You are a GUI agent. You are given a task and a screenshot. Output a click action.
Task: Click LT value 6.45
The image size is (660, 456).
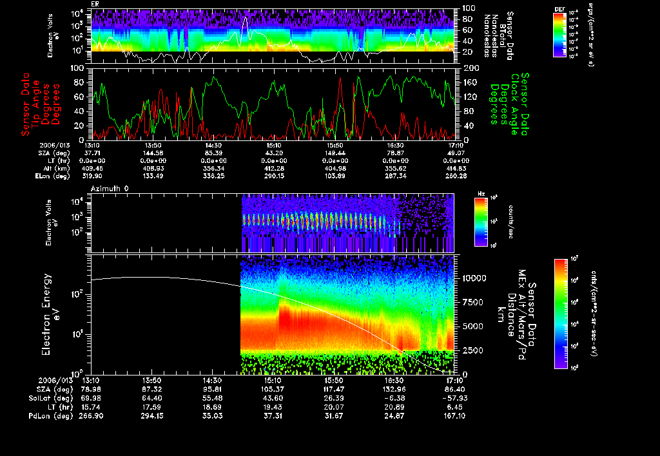coord(456,407)
